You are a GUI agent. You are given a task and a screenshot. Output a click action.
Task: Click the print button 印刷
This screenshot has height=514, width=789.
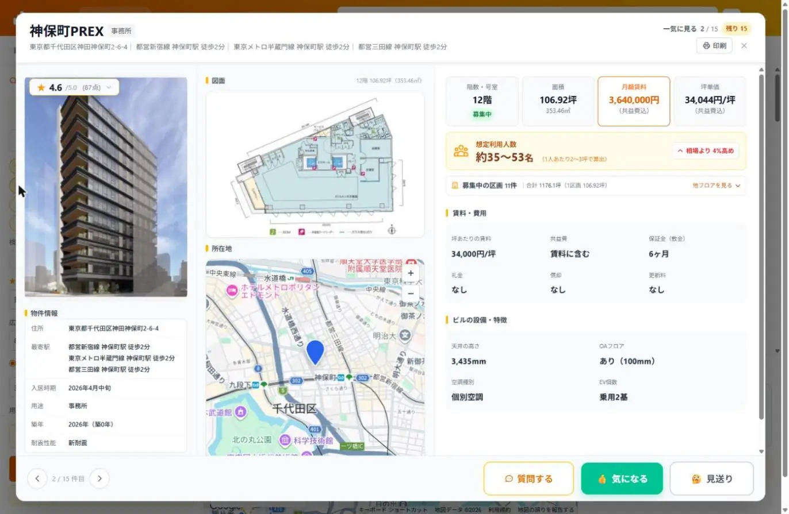[714, 46]
